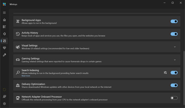Image resolution: width=185 pixels, height=108 pixels.
Task: Open the feedback person icon
Action: [x=4, y=97]
